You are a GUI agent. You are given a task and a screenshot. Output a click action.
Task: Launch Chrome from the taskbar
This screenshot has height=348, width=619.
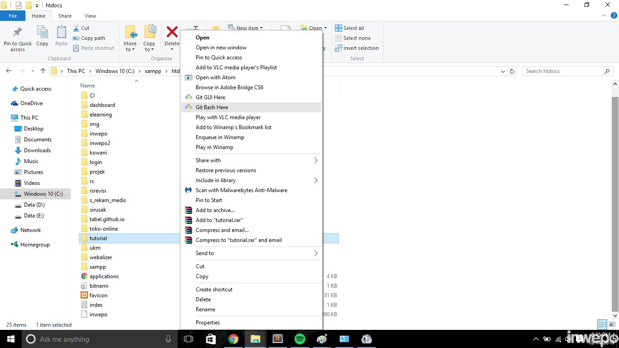(x=233, y=339)
